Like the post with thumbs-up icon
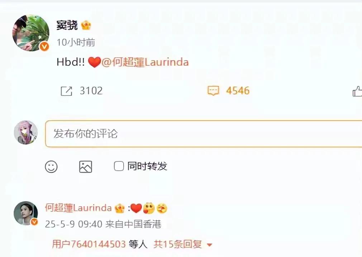 357,91
